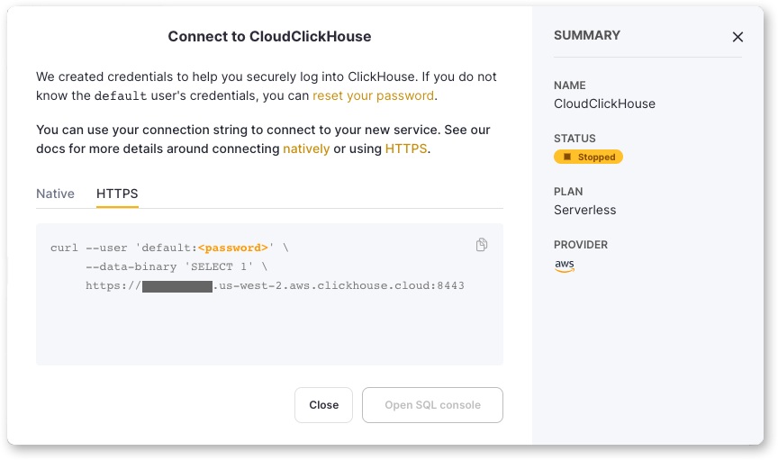Click the Stopped status badge
778x460 pixels.
coord(589,157)
